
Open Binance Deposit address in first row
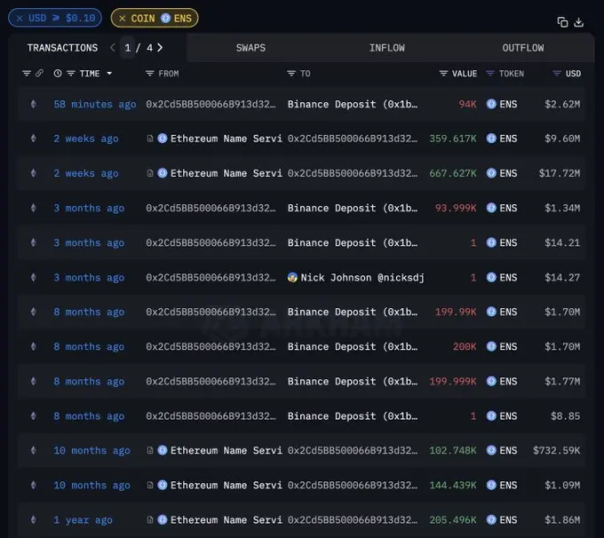click(x=352, y=104)
